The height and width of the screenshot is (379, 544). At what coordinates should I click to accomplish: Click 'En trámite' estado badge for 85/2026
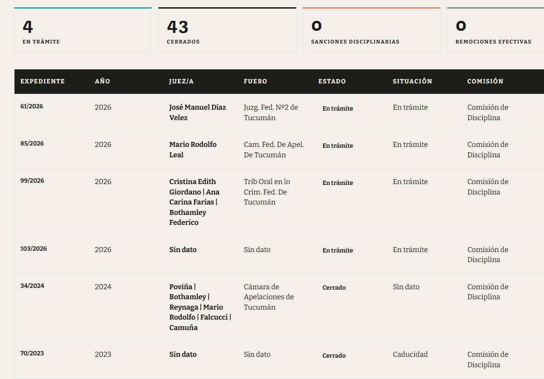[x=338, y=146]
